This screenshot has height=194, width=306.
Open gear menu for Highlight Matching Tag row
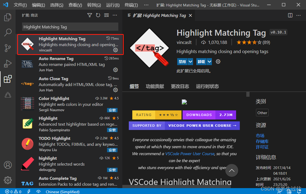pyautogui.click(x=116, y=50)
